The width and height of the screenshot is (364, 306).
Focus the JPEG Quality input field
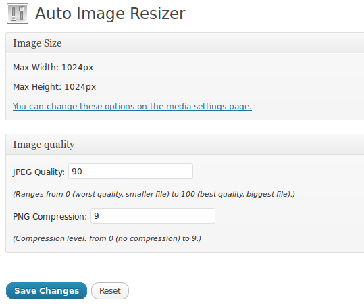tap(130, 172)
